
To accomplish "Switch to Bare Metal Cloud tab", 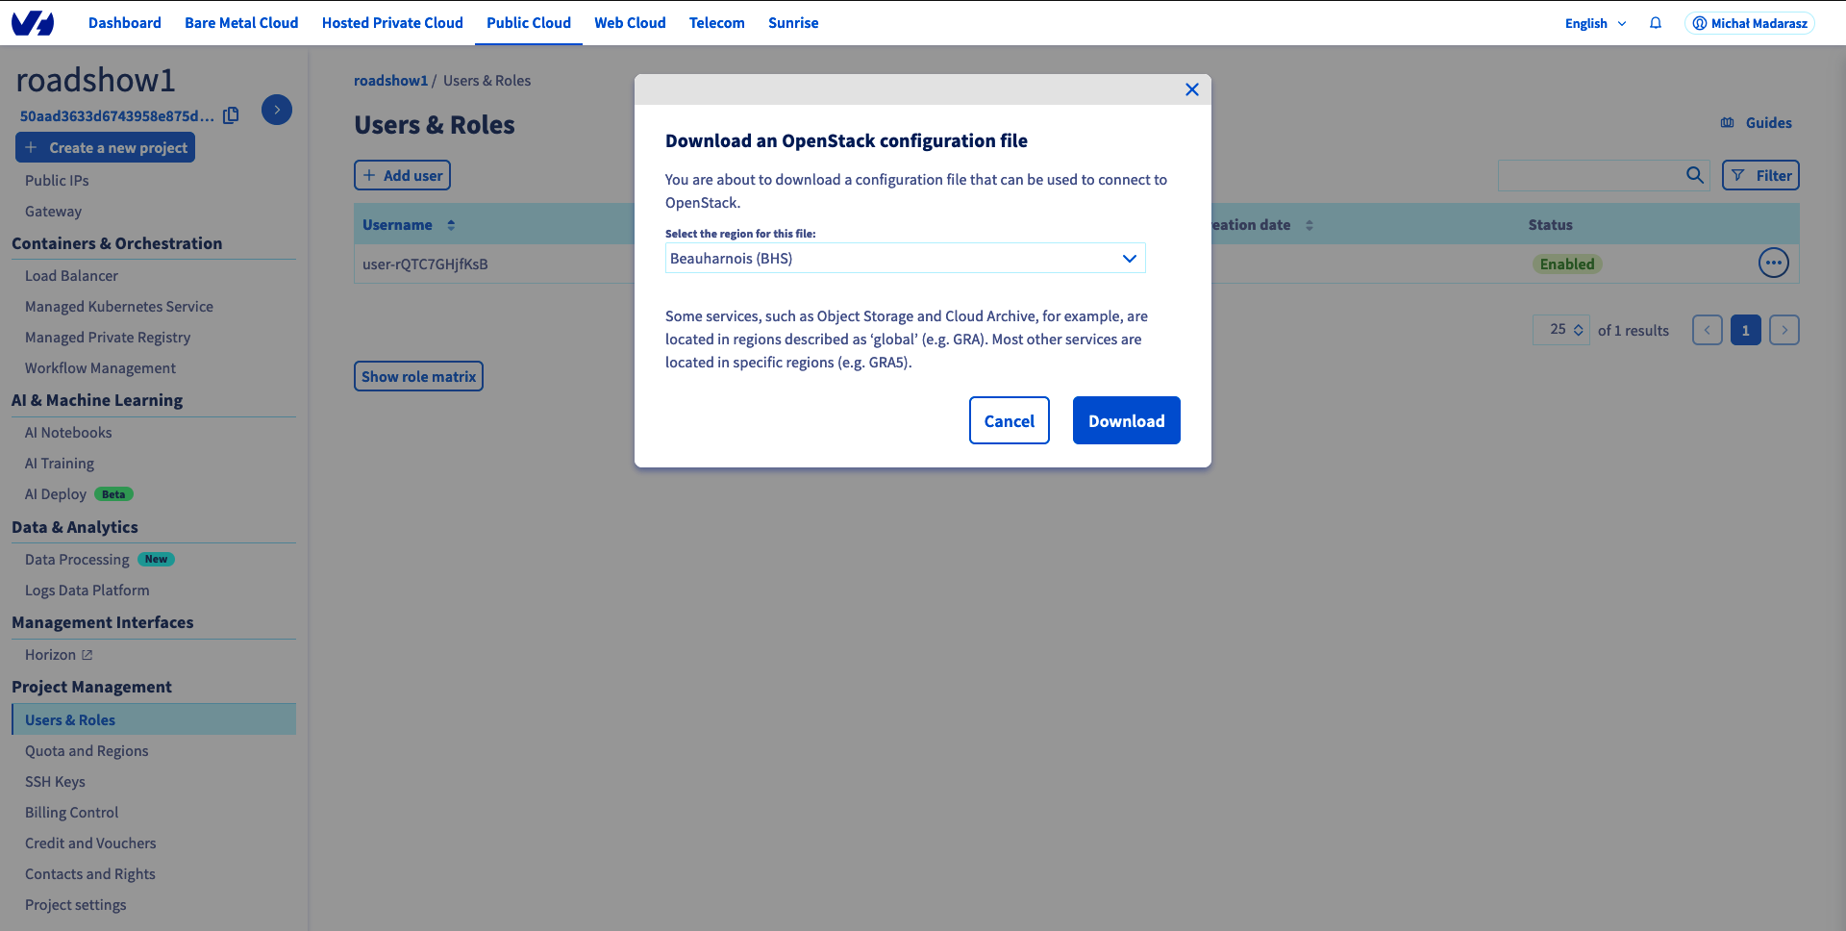I will [x=241, y=23].
